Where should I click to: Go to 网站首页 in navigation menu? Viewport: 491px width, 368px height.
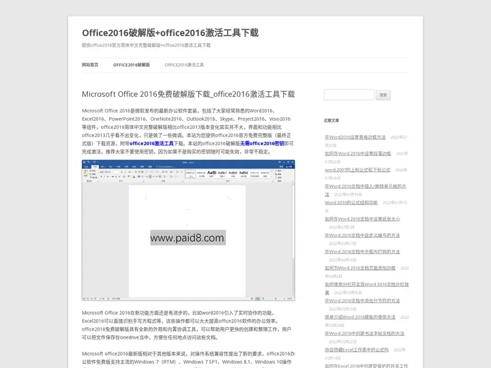(90, 65)
